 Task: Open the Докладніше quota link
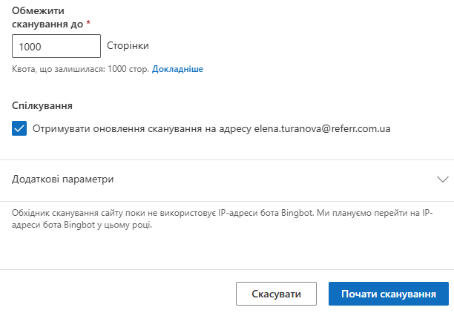click(x=178, y=69)
